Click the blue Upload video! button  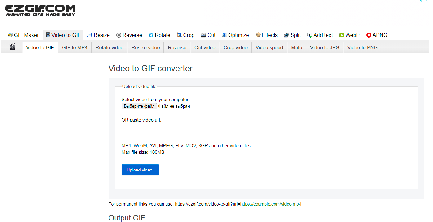coord(140,170)
